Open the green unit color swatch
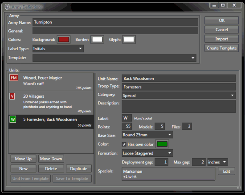This screenshot has width=245, height=195. (162, 144)
